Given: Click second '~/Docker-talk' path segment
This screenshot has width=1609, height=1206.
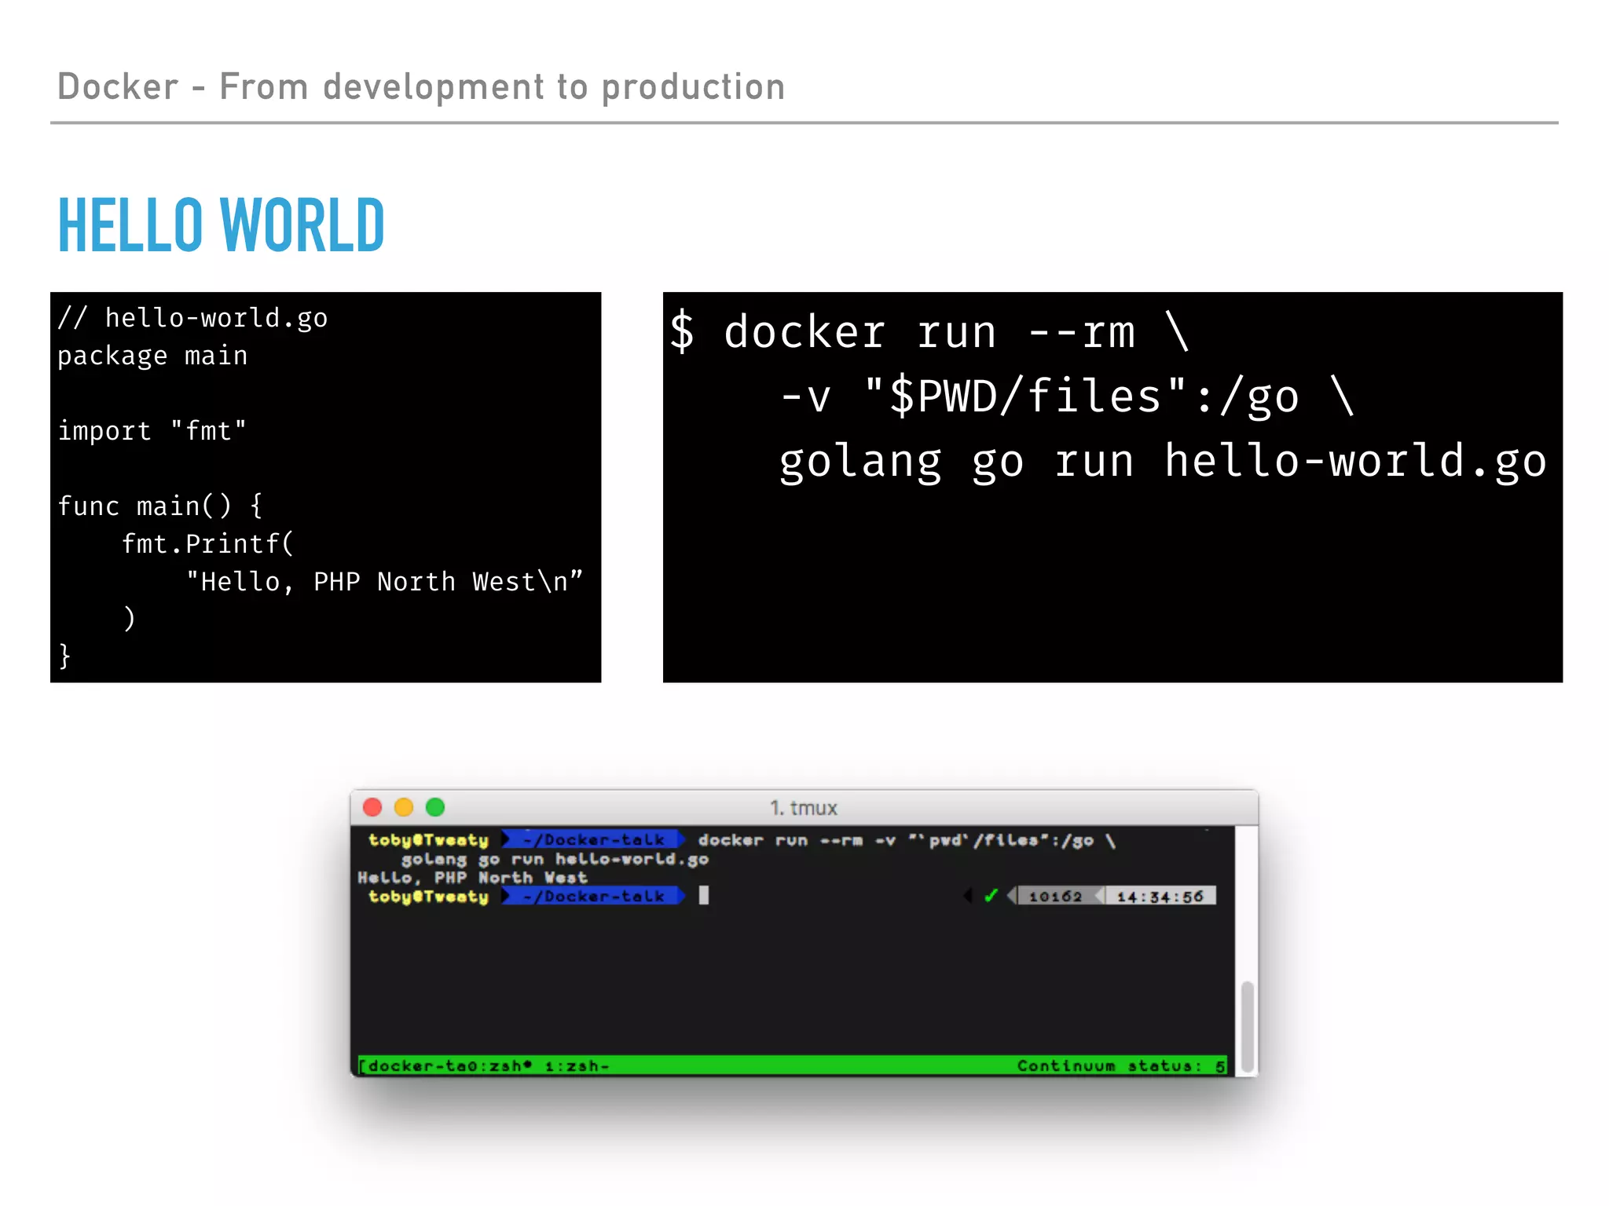Looking at the screenshot, I should click(595, 896).
